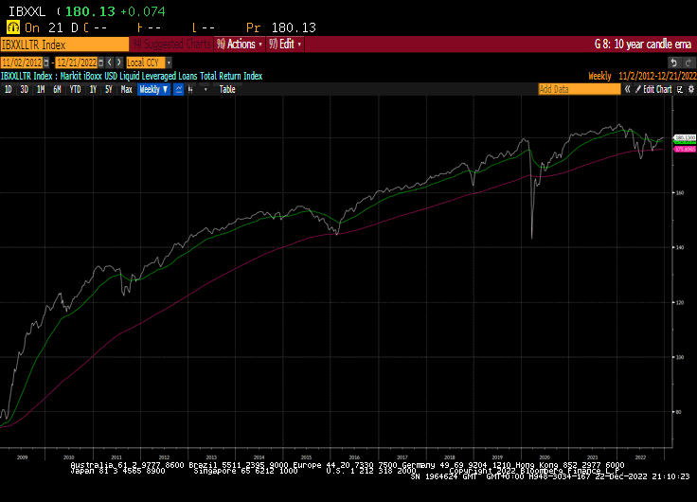Image resolution: width=697 pixels, height=502 pixels.
Task: Click the green EMA value label on axis
Action: click(x=685, y=142)
